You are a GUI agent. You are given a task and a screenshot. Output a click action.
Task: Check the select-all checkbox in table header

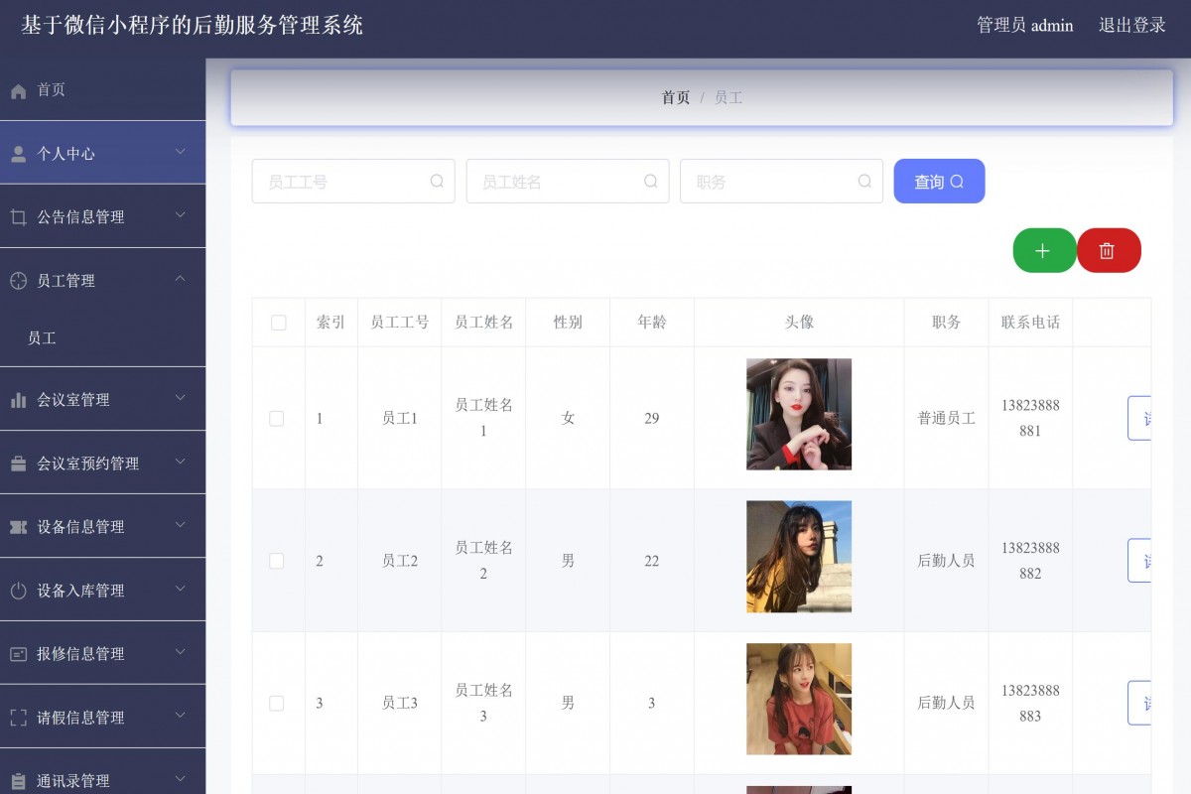(x=278, y=322)
